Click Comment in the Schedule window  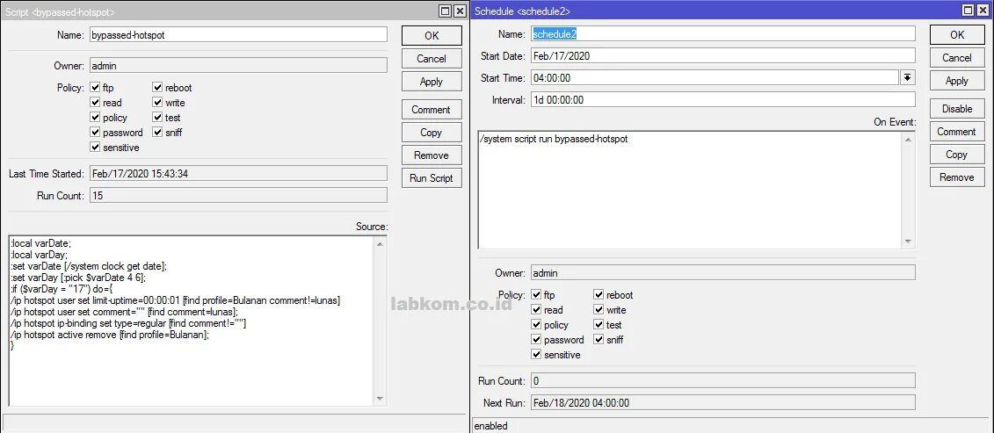click(x=957, y=131)
